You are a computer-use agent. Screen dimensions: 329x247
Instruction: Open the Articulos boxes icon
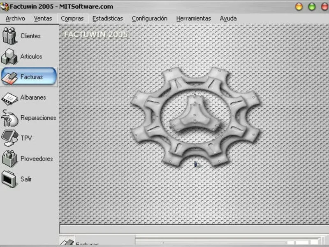click(x=9, y=56)
